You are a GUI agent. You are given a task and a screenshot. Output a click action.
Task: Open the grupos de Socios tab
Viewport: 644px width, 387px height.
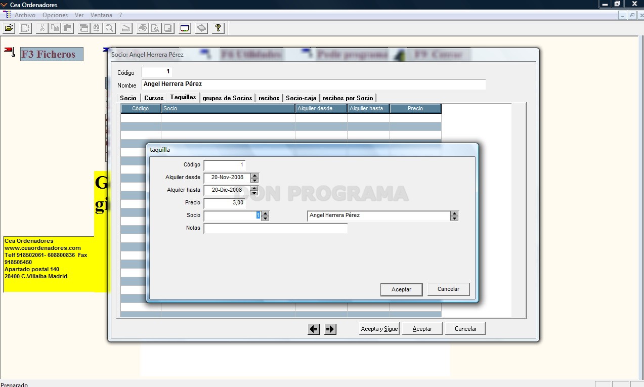(227, 98)
